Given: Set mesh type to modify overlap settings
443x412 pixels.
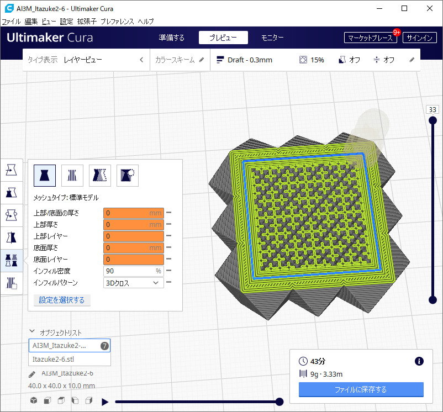Looking at the screenshot, I should click(100, 175).
